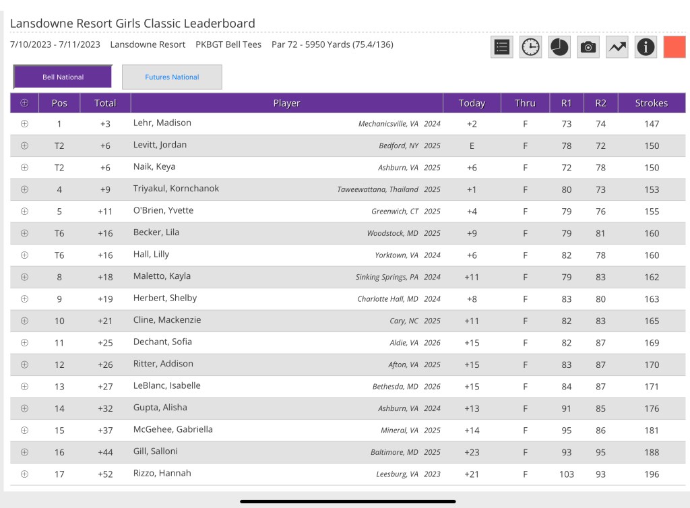Expand all rows via header plus icon
The width and height of the screenshot is (690, 508).
[25, 103]
